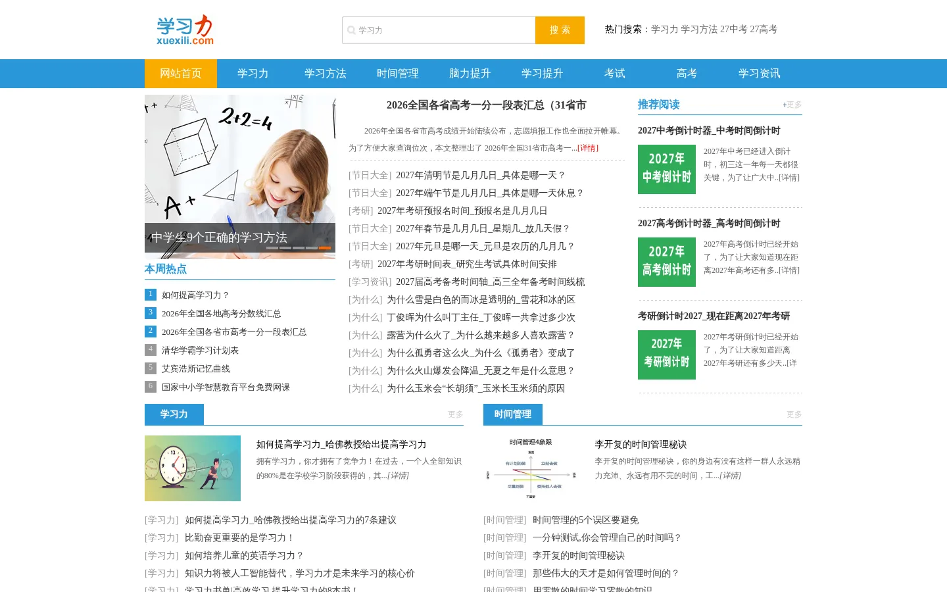Open 比勤奋更重要的是学习力！ link
The image size is (947, 592).
pyautogui.click(x=240, y=538)
